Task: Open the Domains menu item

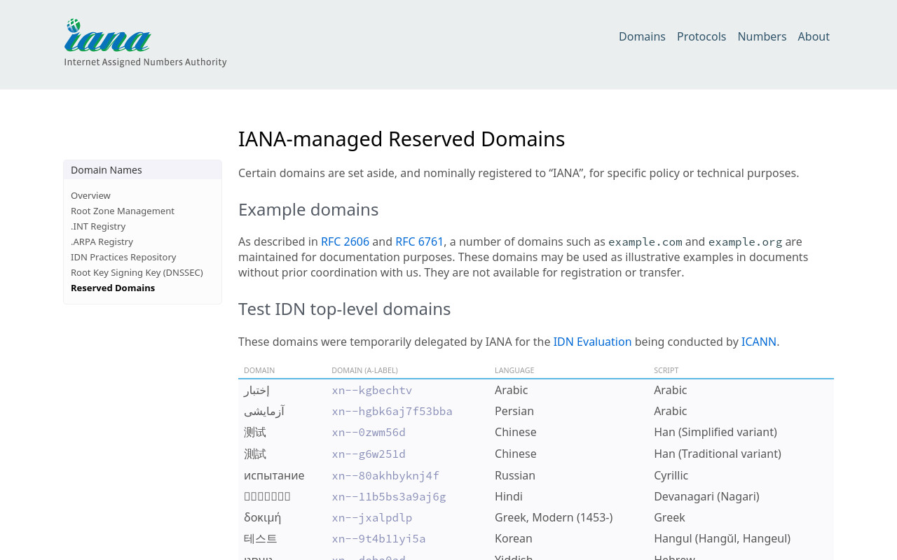Action: 642,36
